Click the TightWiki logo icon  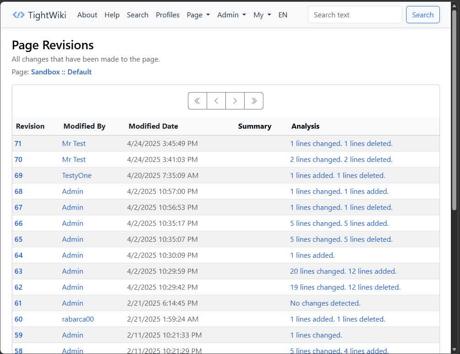(x=18, y=15)
